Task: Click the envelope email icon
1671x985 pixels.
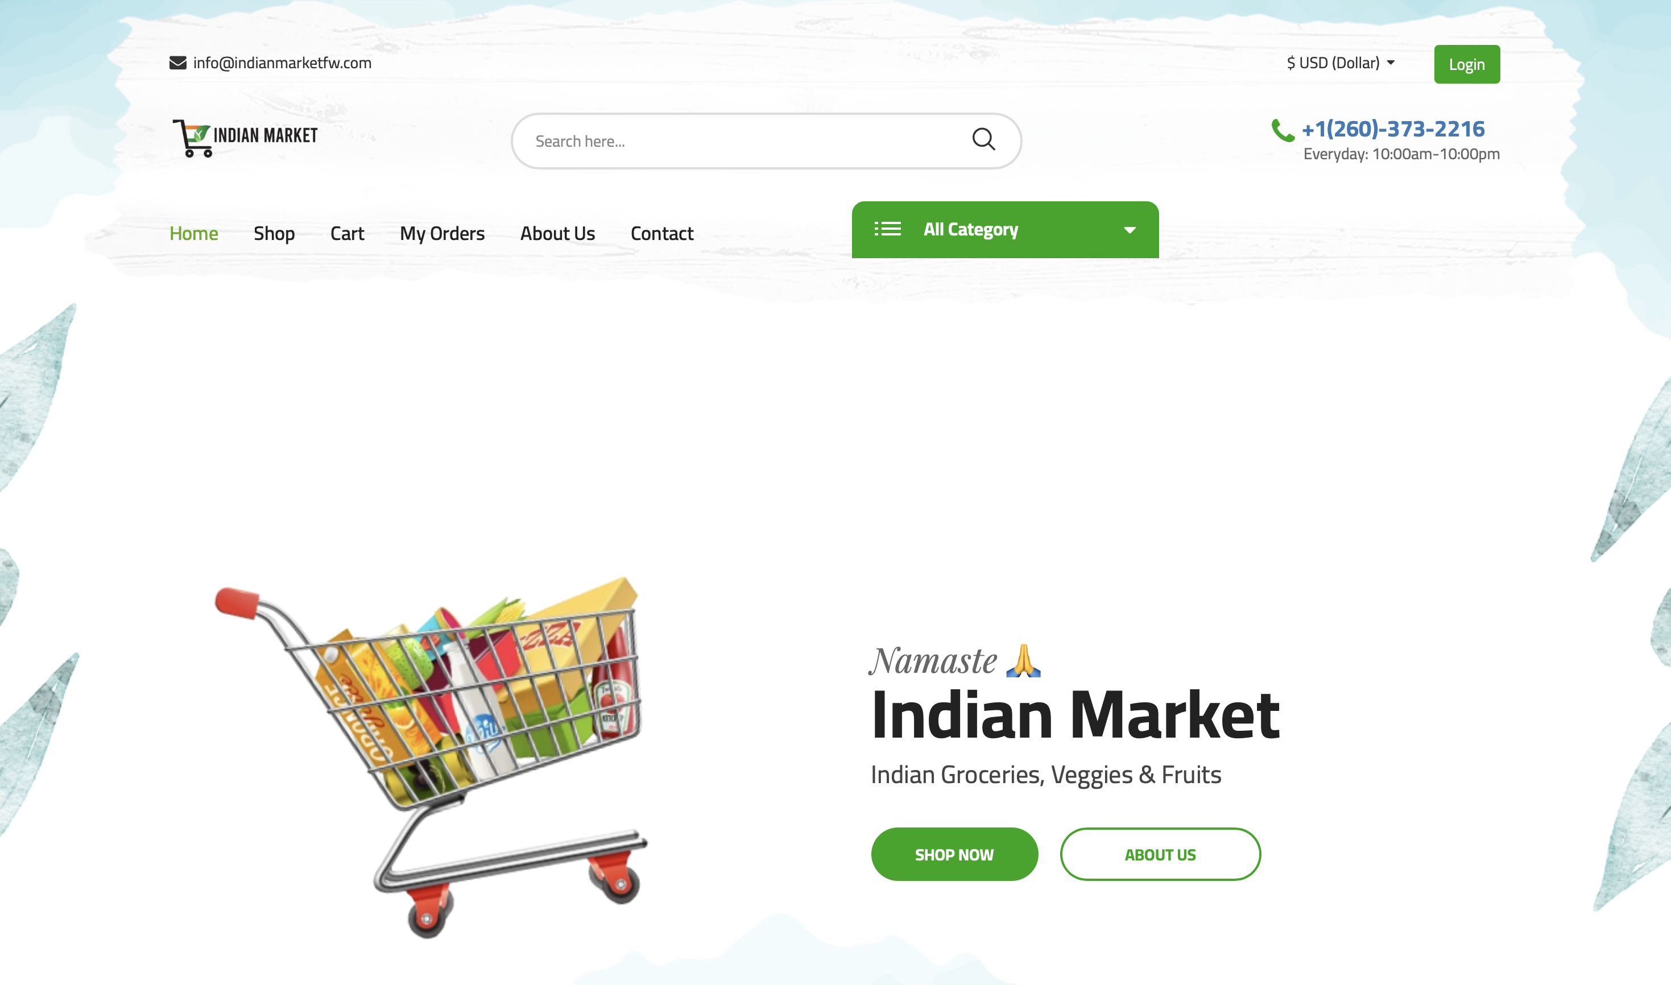Action: 178,63
